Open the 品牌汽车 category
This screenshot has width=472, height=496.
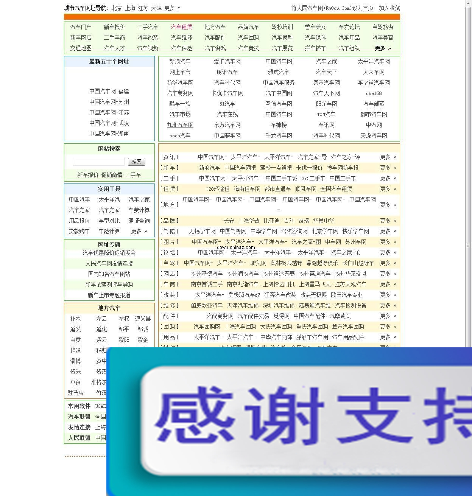point(248,27)
